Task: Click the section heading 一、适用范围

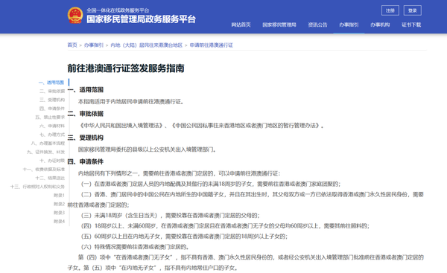Action: tap(85, 90)
